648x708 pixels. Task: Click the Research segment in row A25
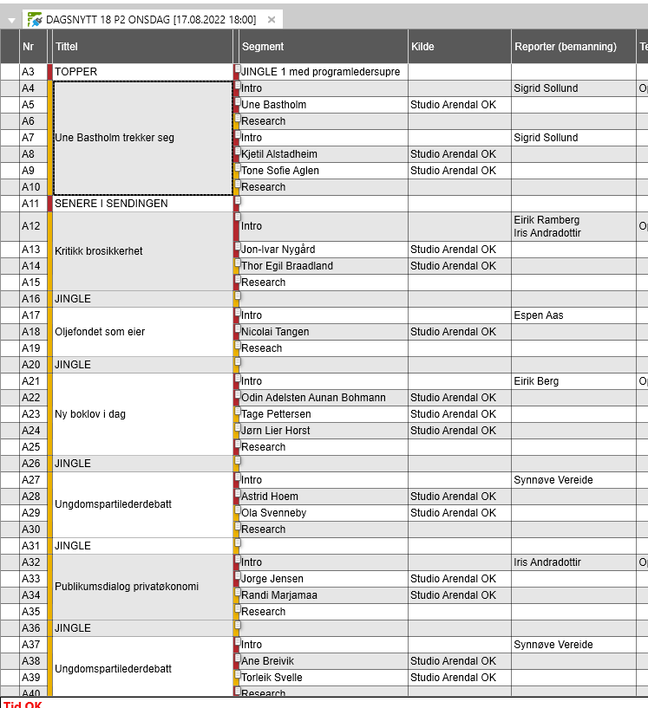click(324, 447)
